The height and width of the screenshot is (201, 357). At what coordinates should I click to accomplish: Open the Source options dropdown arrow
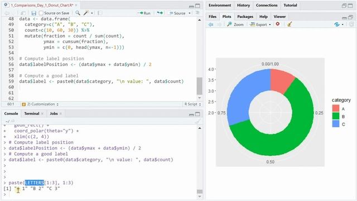190,13
